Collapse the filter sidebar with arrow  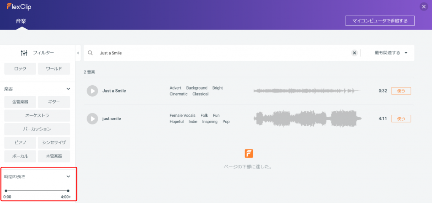pyautogui.click(x=78, y=53)
